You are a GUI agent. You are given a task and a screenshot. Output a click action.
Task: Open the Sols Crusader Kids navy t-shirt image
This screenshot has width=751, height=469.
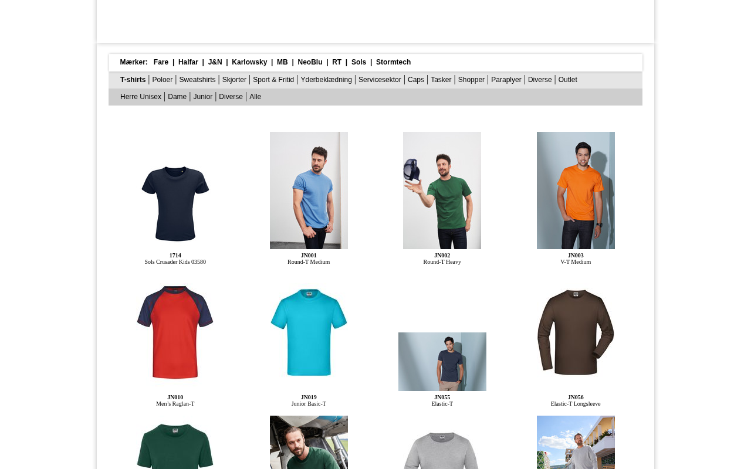point(175,203)
